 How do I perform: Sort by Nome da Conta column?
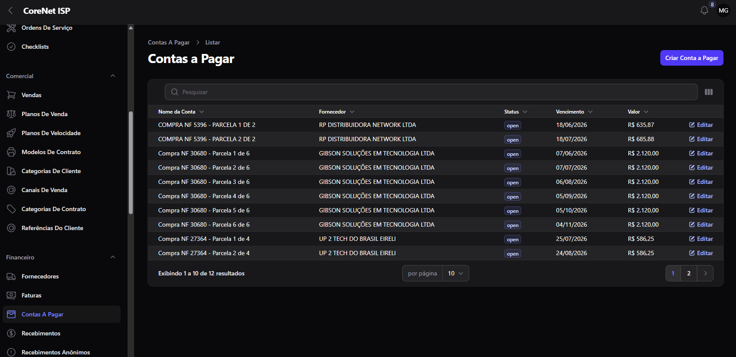point(181,112)
